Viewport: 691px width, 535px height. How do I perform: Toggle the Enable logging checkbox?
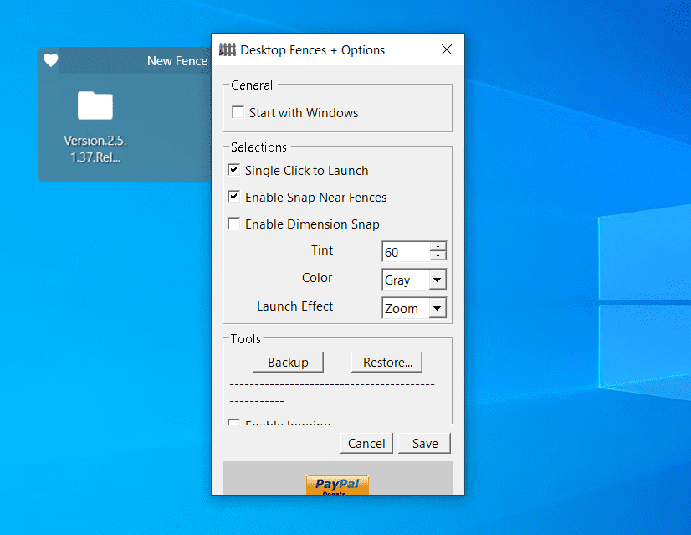pyautogui.click(x=234, y=422)
